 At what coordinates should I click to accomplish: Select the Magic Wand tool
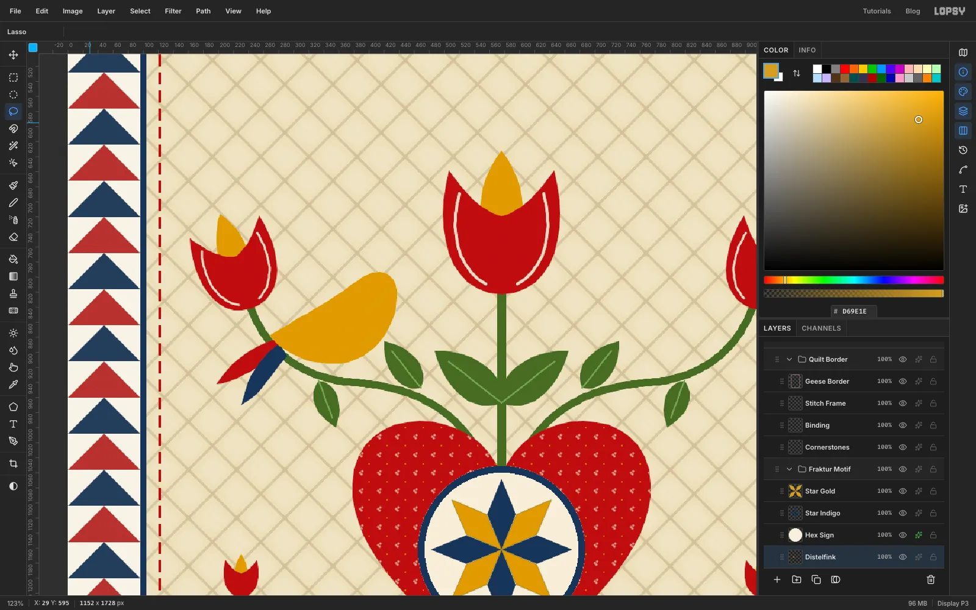click(13, 146)
